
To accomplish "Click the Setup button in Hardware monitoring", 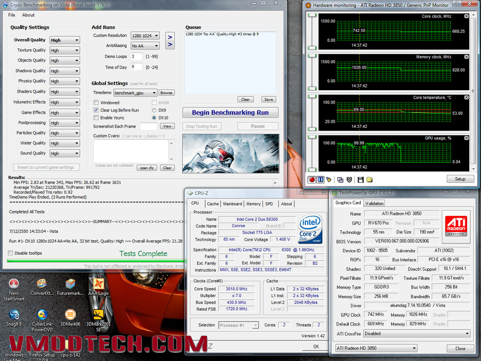I will point(460,179).
